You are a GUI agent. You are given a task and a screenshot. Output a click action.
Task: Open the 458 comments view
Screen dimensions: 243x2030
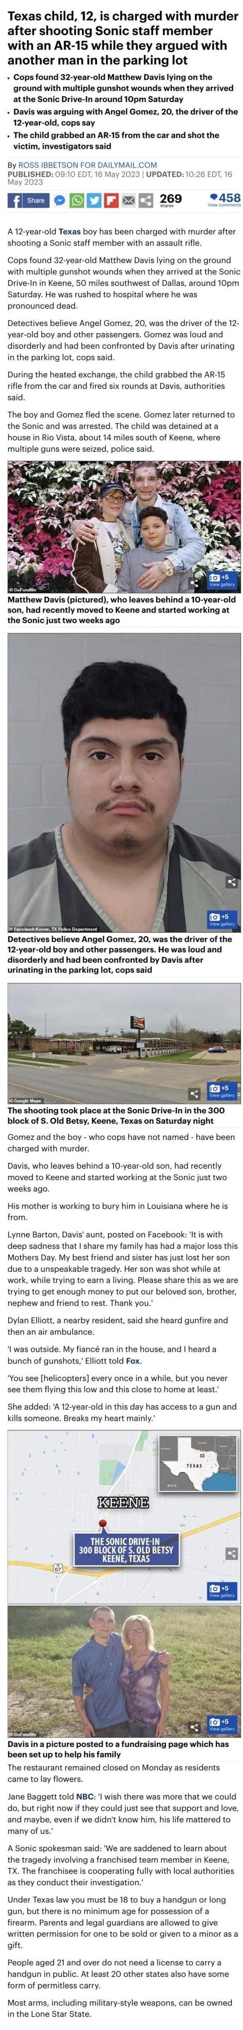(224, 200)
